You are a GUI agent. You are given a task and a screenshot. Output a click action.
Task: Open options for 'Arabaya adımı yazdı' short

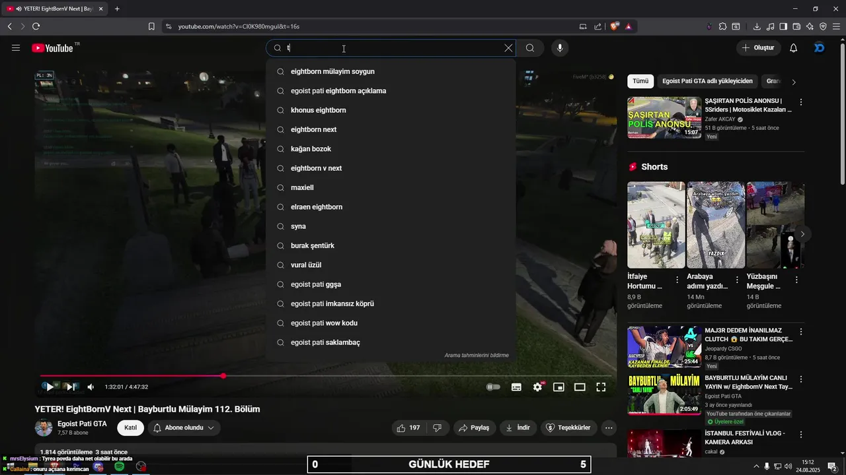pyautogui.click(x=737, y=280)
